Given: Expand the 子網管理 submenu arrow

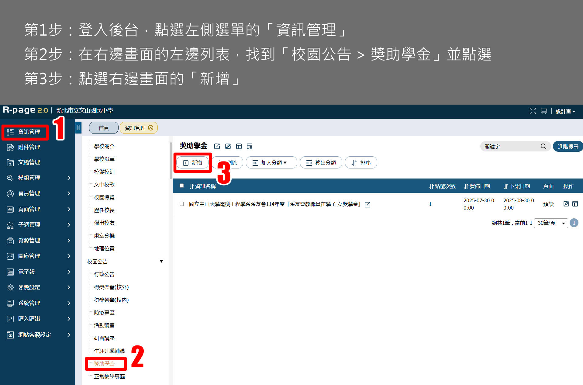Looking at the screenshot, I should (x=69, y=225).
